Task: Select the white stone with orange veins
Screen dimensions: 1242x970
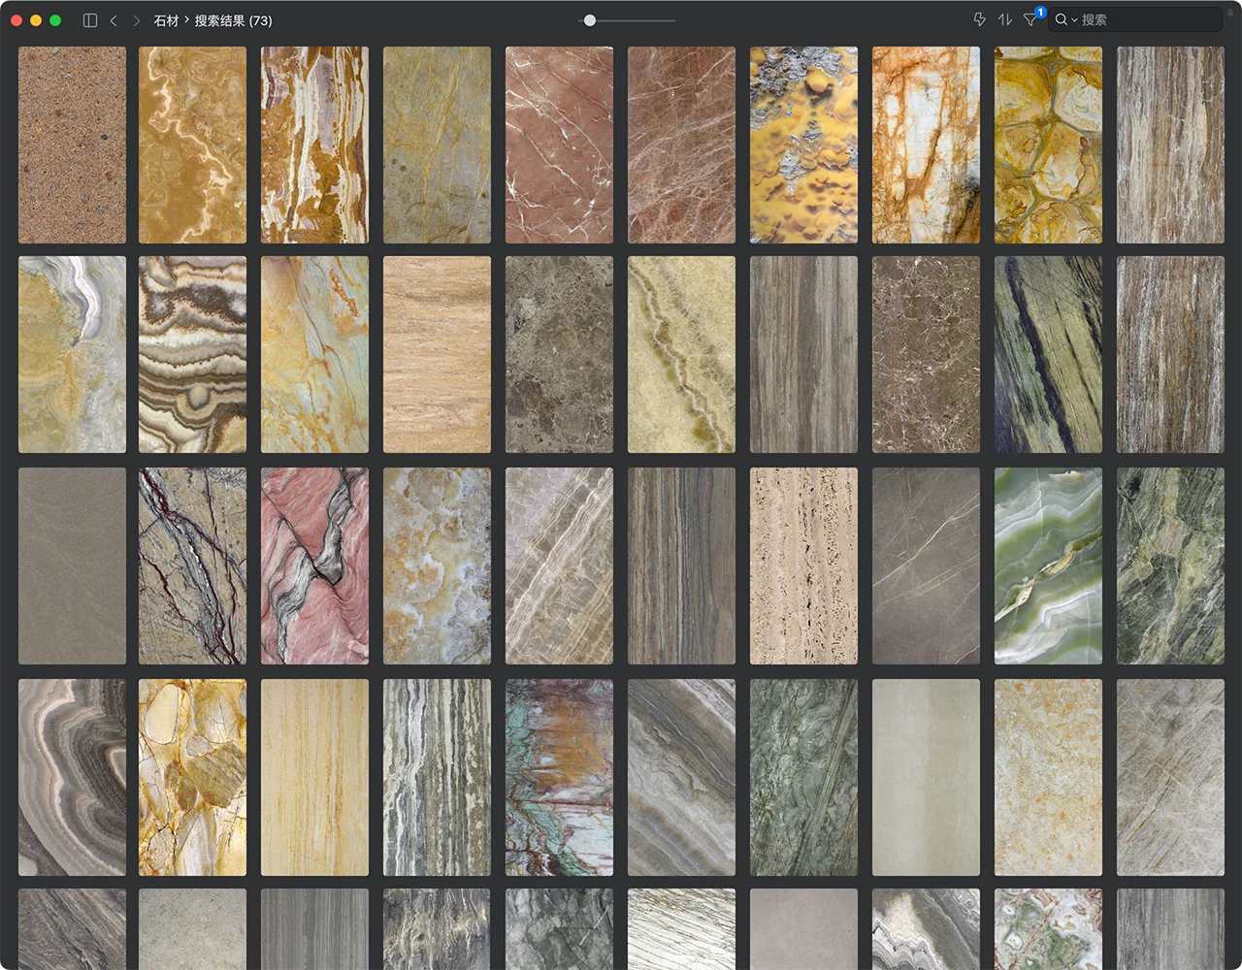Action: tap(926, 145)
